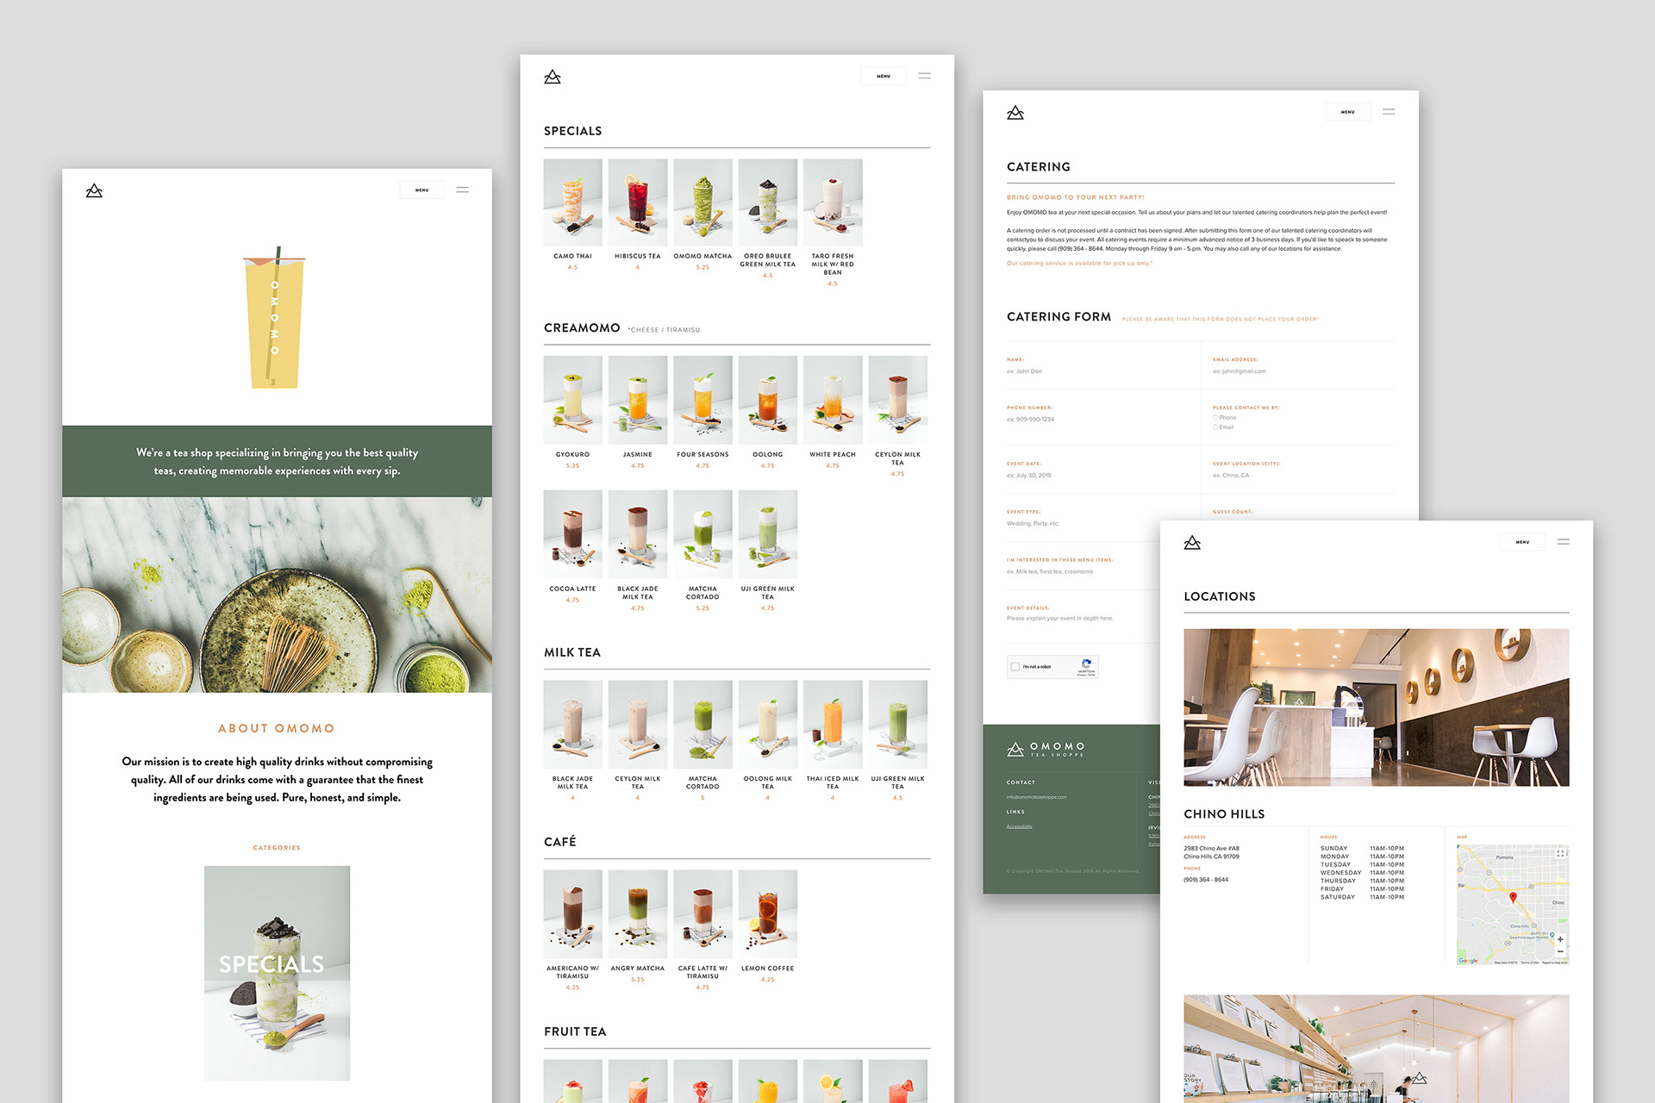The width and height of the screenshot is (1655, 1103).
Task: Expand hamburger menu on the Locations page
Action: click(x=1563, y=541)
